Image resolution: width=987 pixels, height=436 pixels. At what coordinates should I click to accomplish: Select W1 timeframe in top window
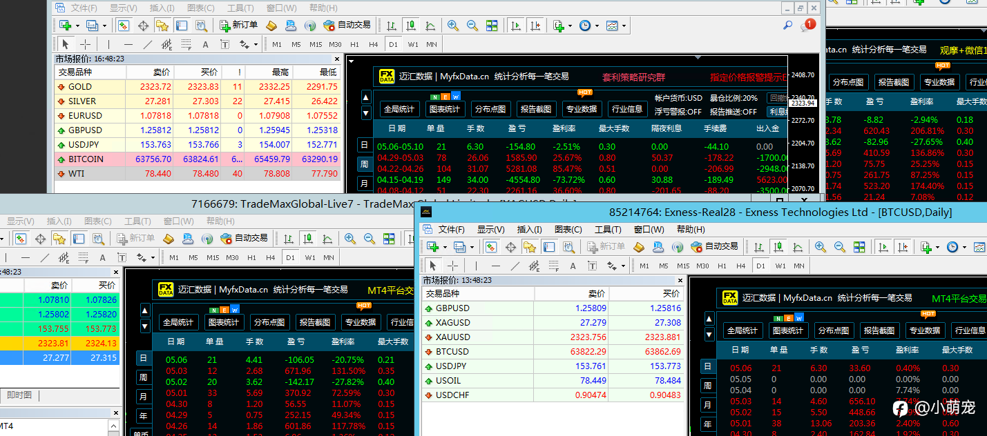[413, 44]
